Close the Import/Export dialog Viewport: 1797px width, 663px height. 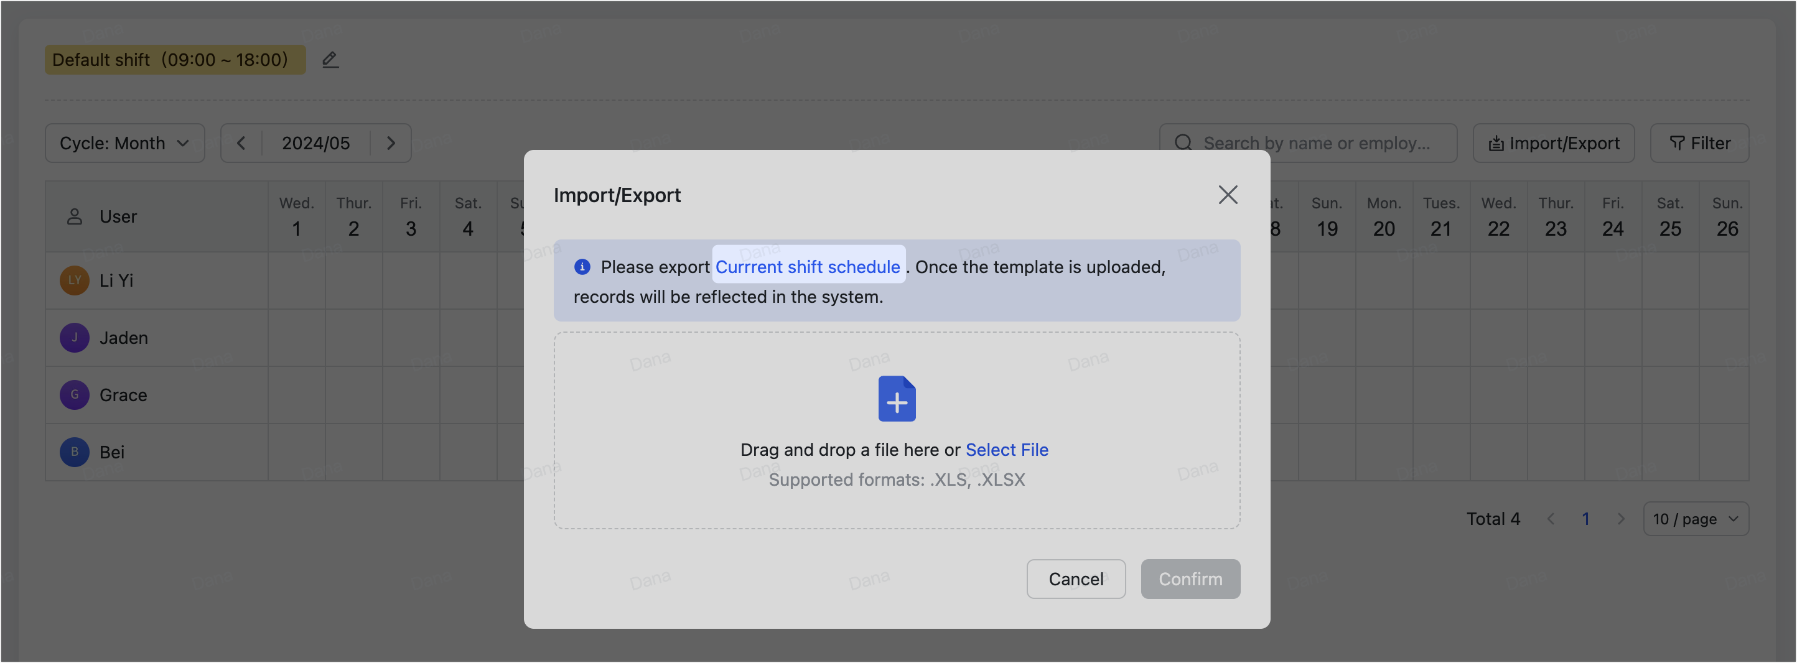1227,195
